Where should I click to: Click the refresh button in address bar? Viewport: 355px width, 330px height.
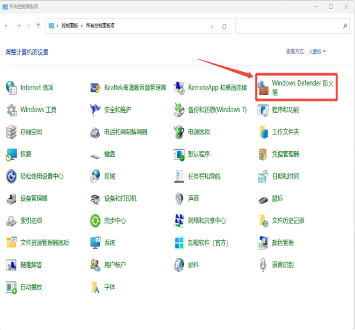click(224, 26)
